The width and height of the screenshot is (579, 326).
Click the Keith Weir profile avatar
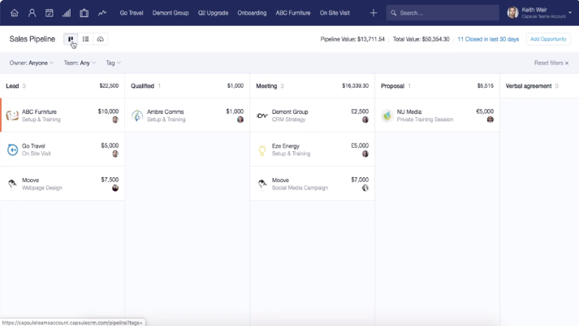[x=512, y=12]
